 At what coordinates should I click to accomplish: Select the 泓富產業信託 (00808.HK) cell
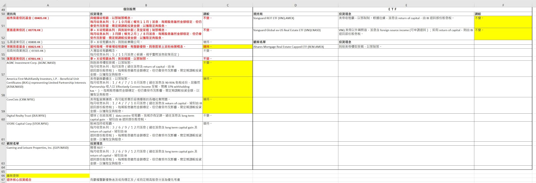pos(48,42)
